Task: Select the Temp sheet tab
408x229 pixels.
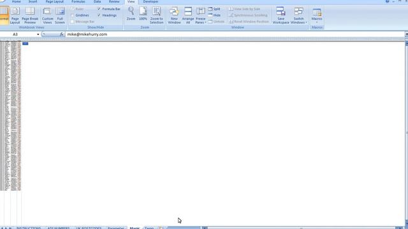Action: pyautogui.click(x=149, y=228)
